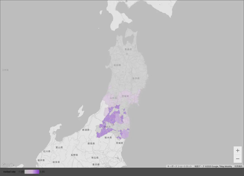This screenshot has width=244, height=176.
Task: Click the 群馬県 prefecture label
Action: click(91, 144)
